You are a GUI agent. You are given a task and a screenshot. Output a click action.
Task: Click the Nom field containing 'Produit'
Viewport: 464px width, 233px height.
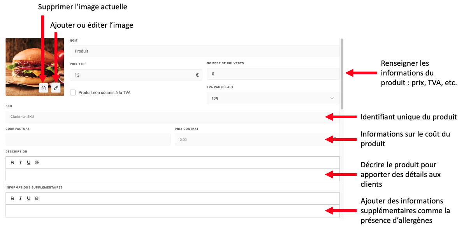(x=204, y=51)
